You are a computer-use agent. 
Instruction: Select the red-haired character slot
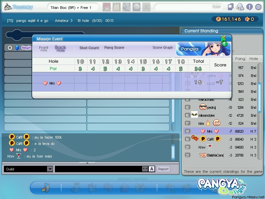click(x=107, y=7)
